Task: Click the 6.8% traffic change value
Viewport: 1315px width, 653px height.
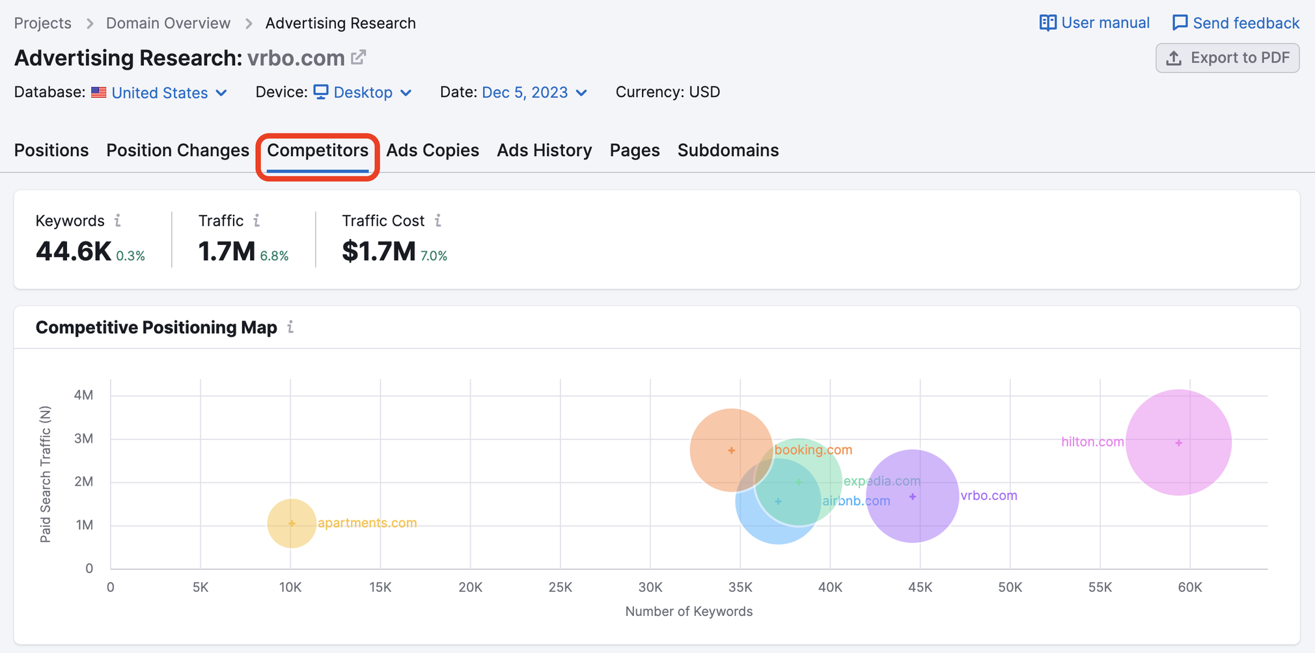Action: coord(274,256)
